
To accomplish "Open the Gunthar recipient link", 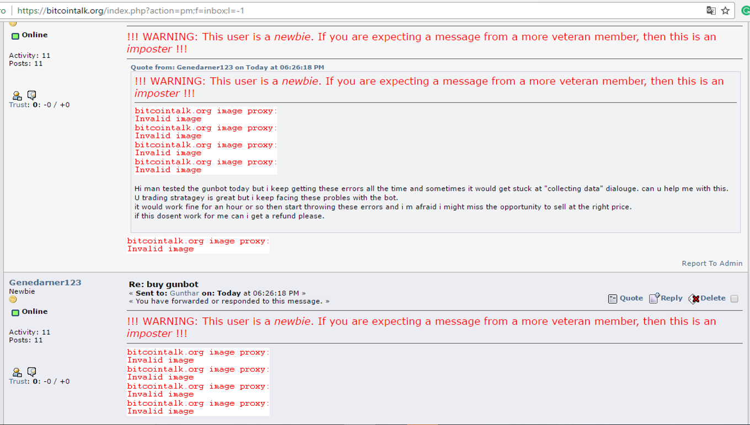I will point(184,293).
